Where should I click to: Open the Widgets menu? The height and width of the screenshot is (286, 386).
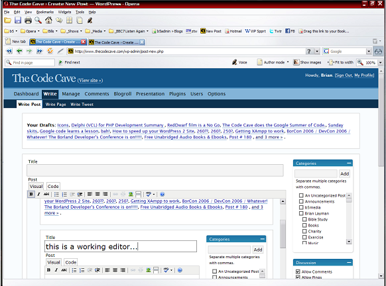point(64,12)
